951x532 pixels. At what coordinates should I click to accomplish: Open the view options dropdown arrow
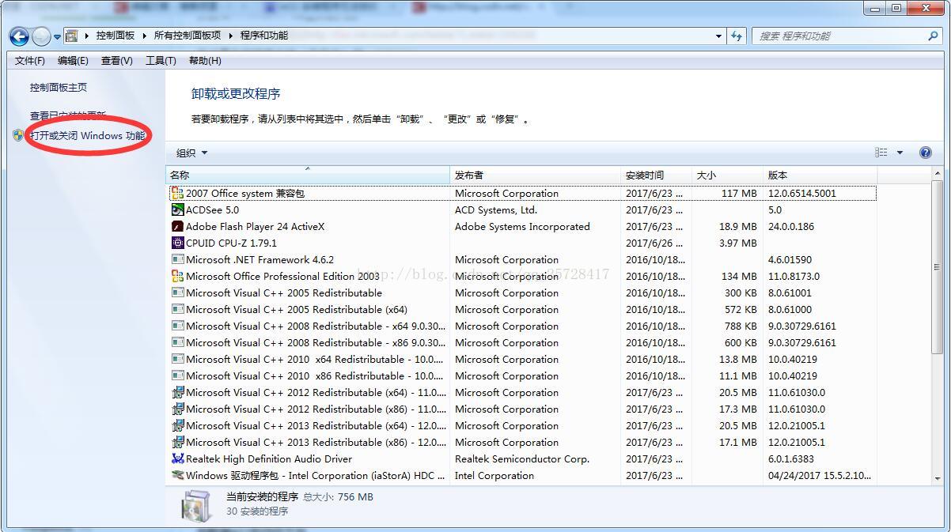pyautogui.click(x=900, y=153)
